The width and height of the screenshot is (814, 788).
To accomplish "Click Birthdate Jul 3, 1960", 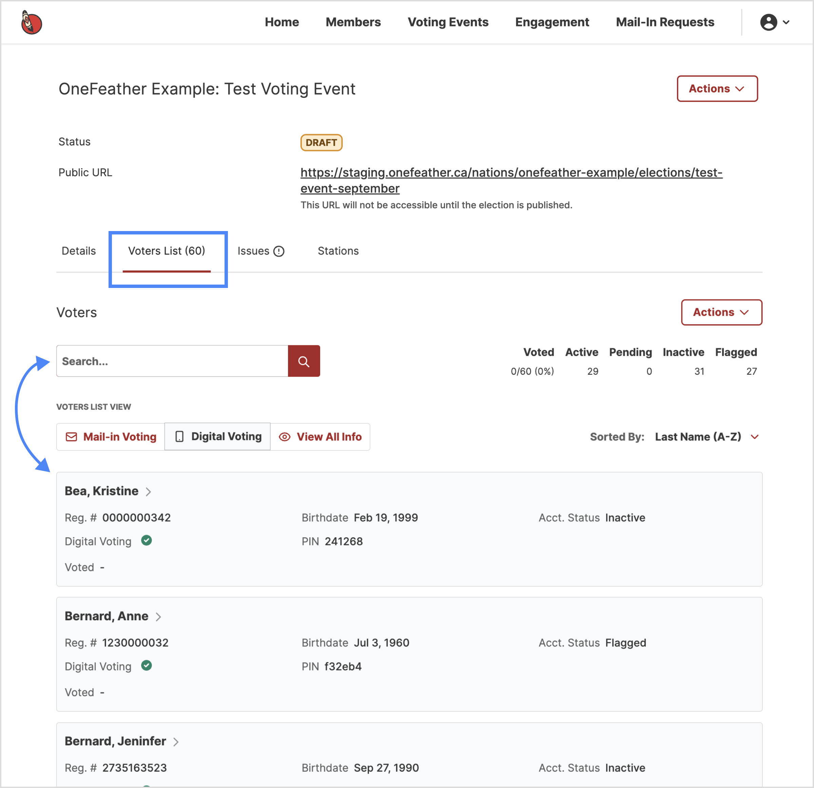I will coord(381,643).
